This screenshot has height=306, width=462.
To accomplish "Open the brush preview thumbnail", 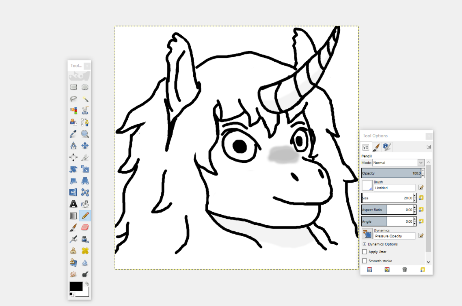I will point(367,185).
